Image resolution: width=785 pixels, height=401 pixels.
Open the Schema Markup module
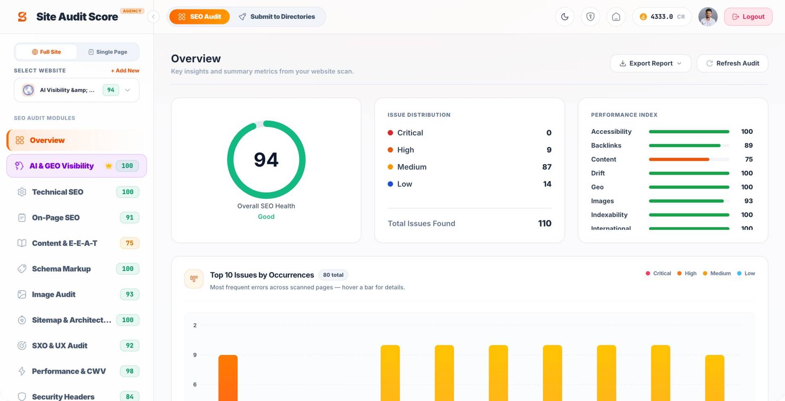pyautogui.click(x=77, y=269)
